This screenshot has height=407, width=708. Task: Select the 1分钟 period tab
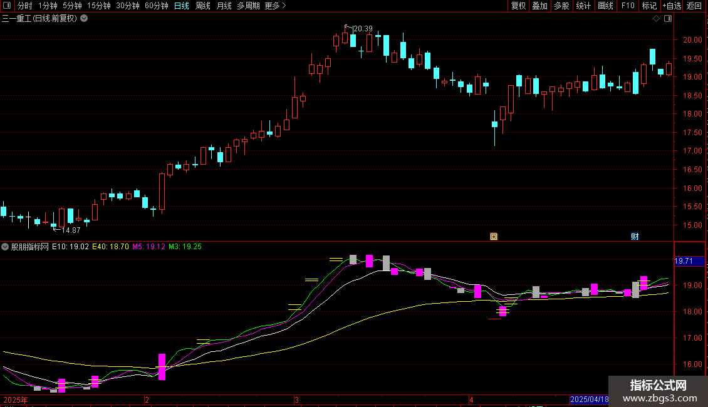pos(48,6)
